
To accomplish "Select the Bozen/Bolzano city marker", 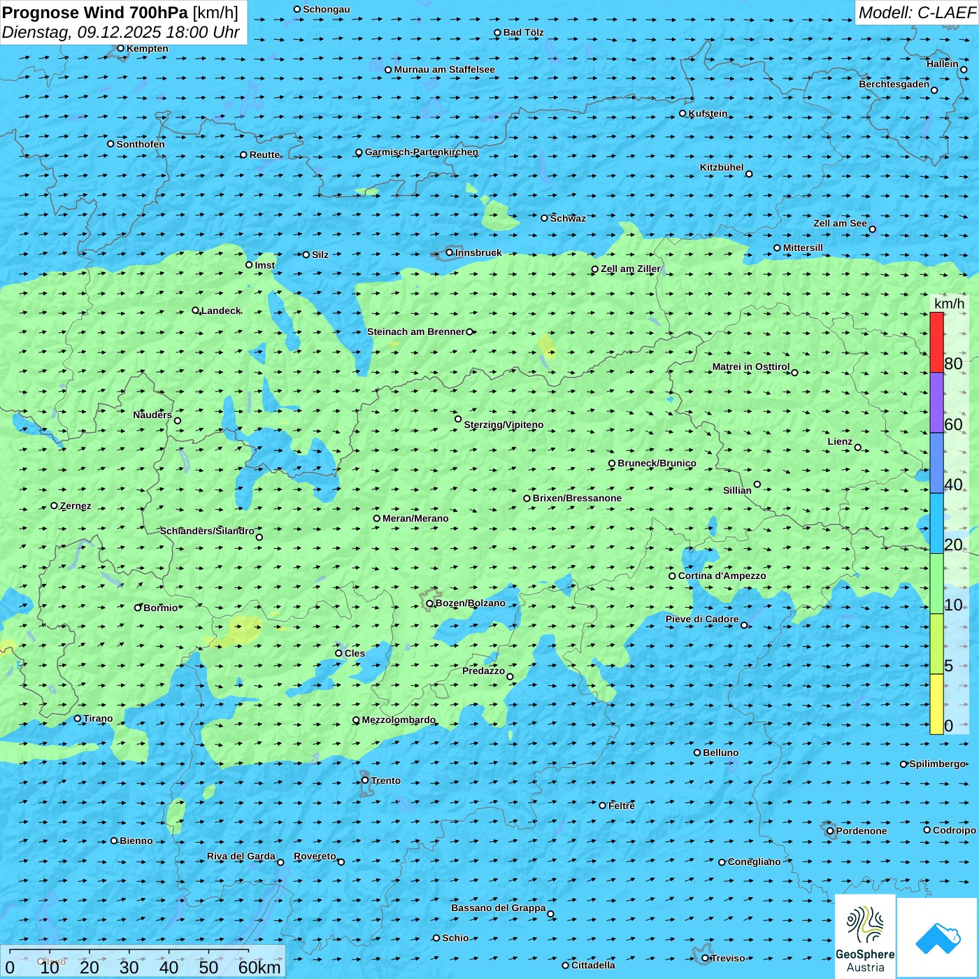I will 430,603.
